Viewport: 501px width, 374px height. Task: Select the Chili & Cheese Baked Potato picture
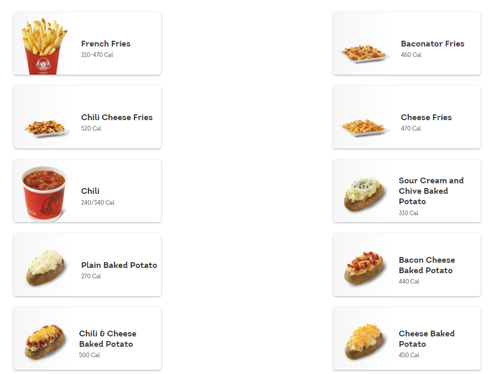click(x=45, y=342)
